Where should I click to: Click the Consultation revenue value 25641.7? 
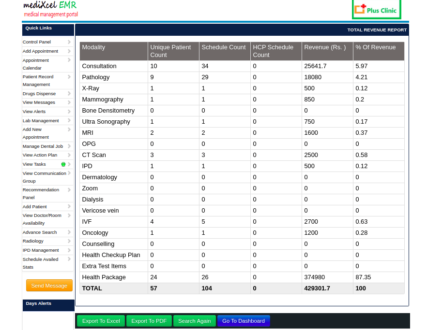315,66
